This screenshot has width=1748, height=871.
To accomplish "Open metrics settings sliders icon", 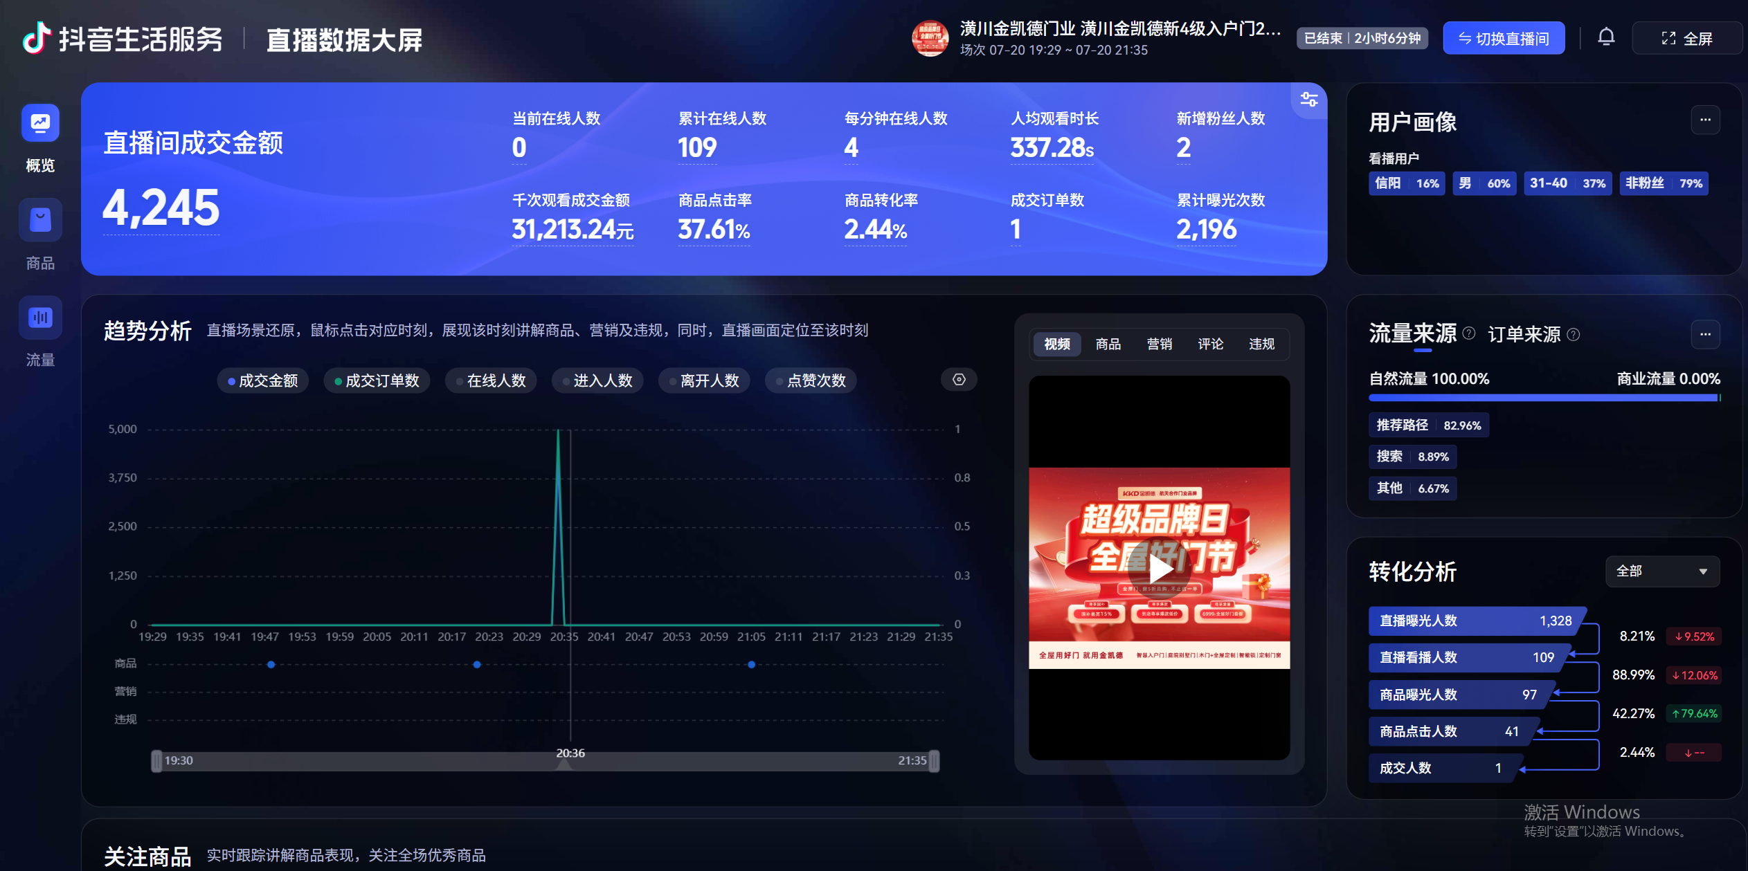I will point(1308,100).
